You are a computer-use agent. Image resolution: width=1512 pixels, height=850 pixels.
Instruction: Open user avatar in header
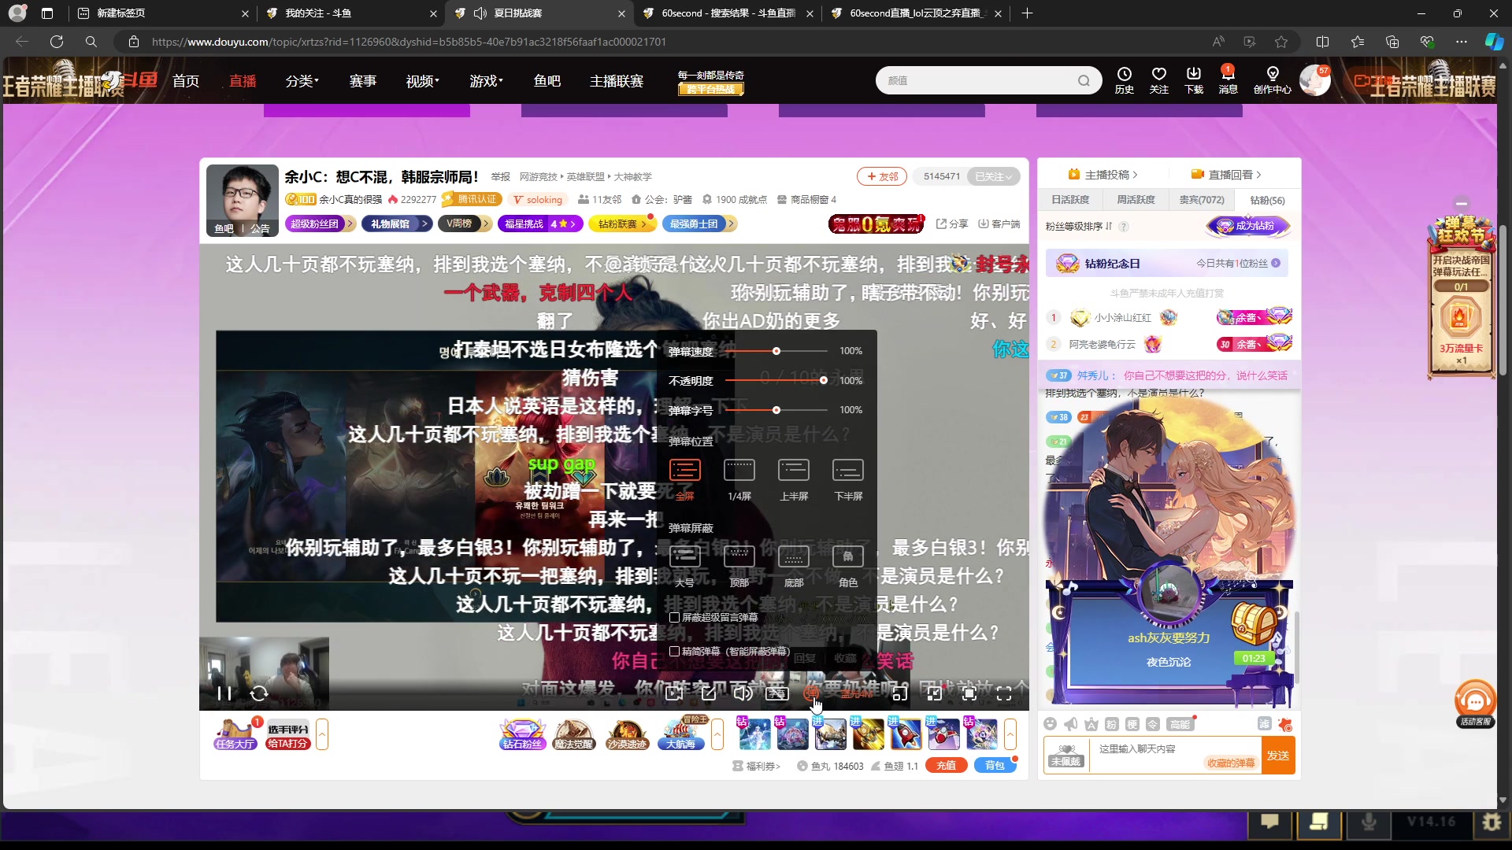pyautogui.click(x=1314, y=80)
